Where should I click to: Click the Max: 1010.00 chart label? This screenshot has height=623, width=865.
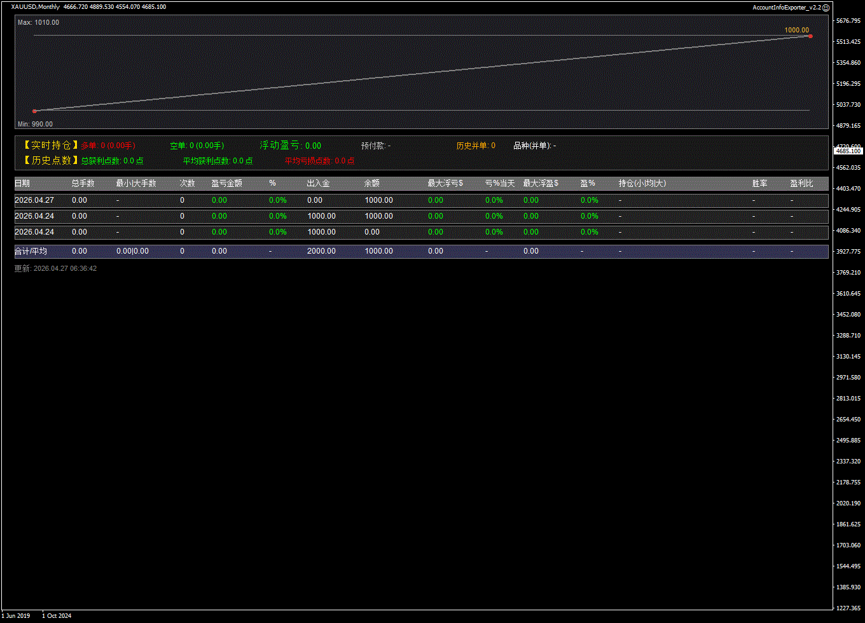click(38, 22)
